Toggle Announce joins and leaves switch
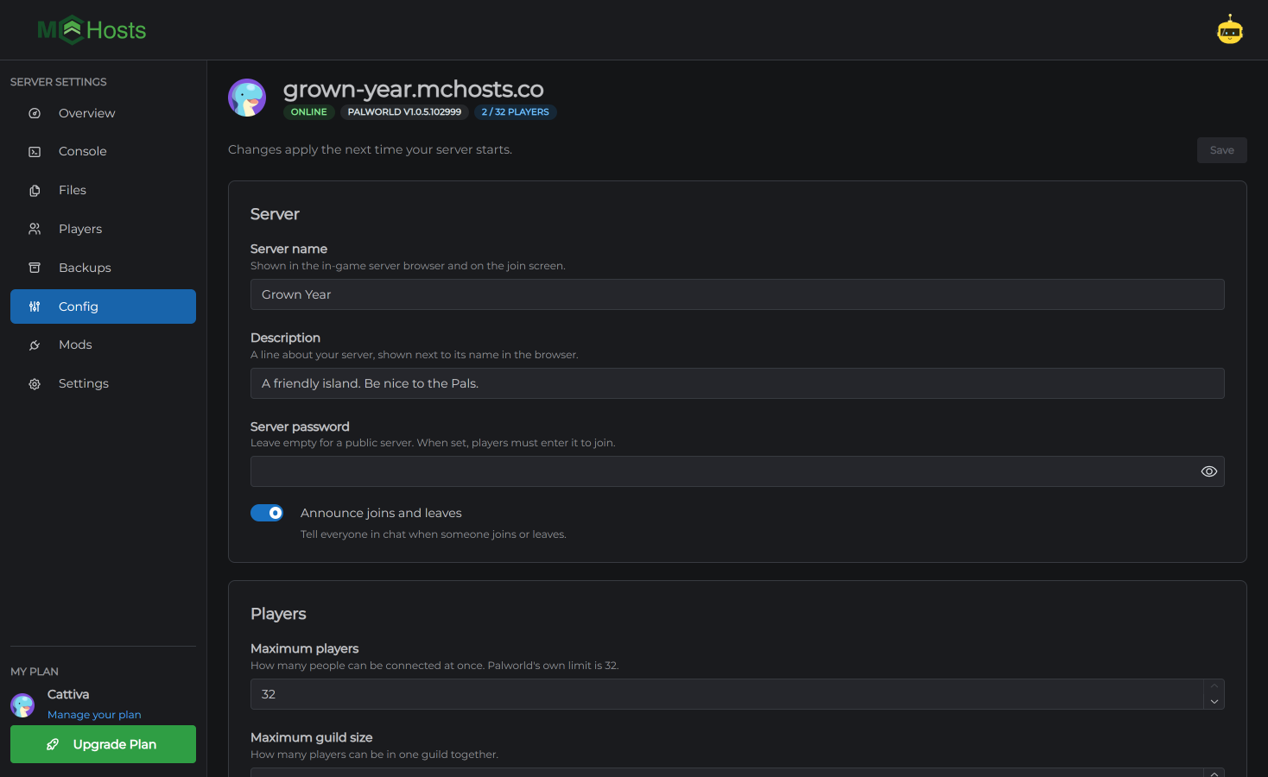 [267, 513]
